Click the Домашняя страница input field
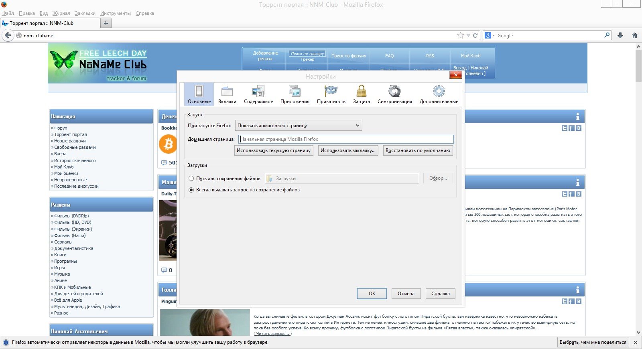Viewport: 642px width, 349px height. 346,139
